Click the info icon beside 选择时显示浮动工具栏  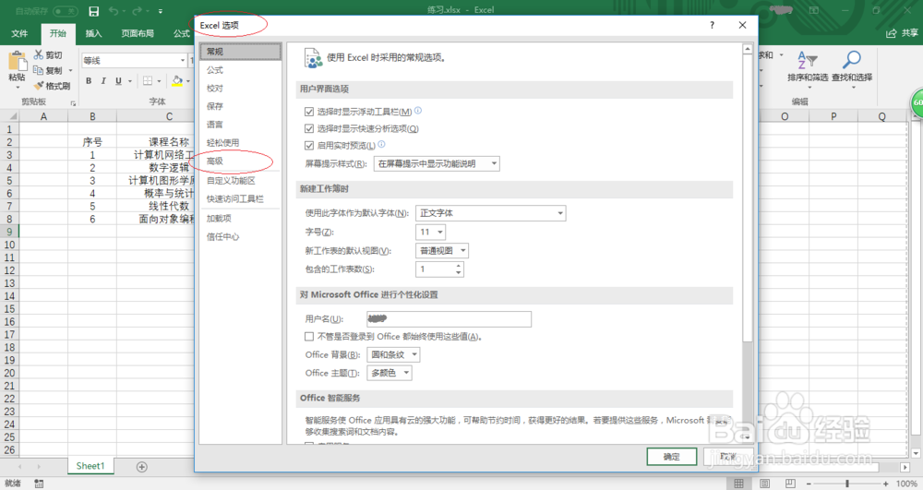point(418,110)
